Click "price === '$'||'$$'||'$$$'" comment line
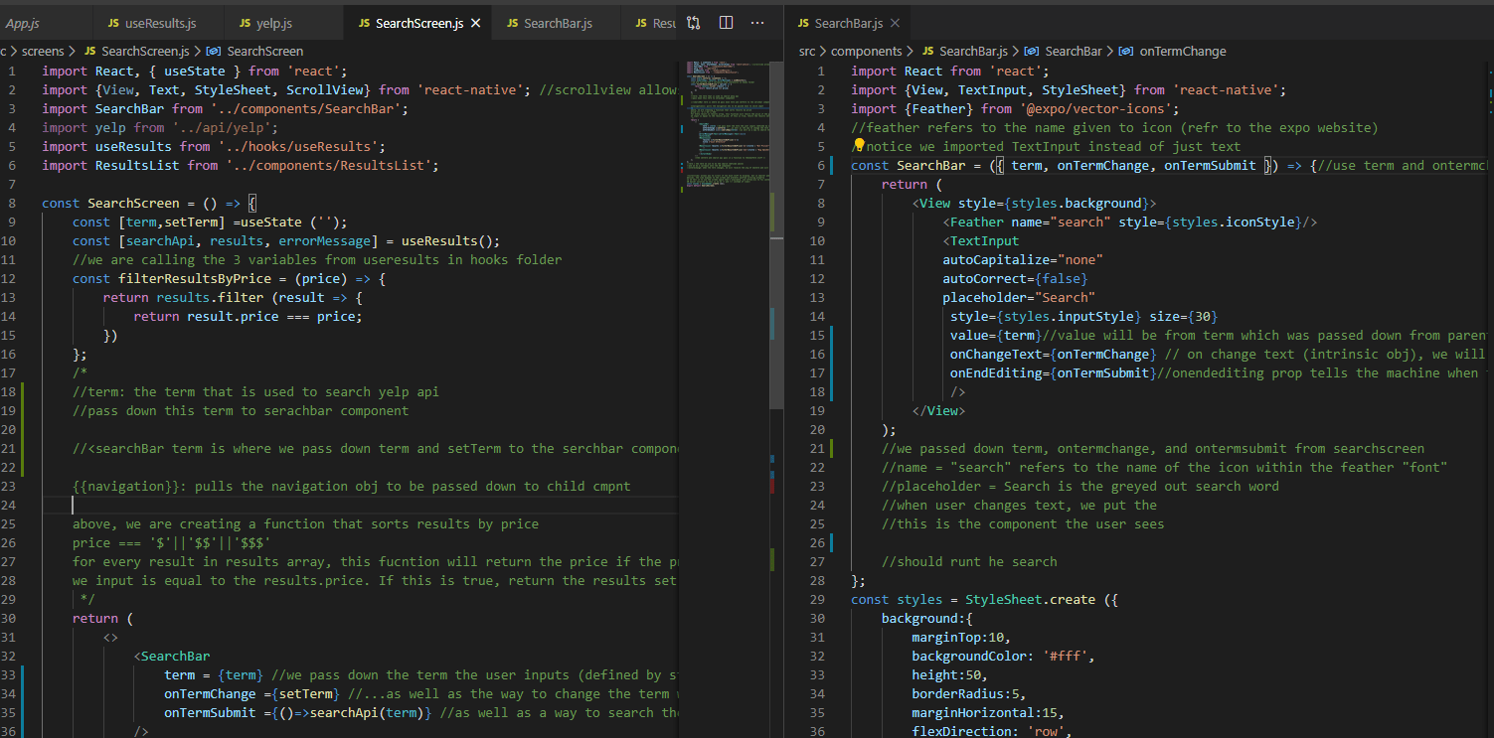Viewport: 1494px width, 738px height. pos(172,542)
